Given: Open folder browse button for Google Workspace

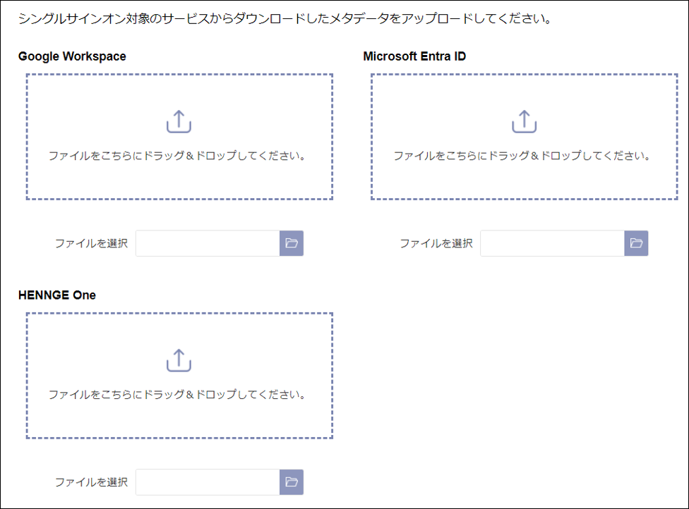Looking at the screenshot, I should point(292,243).
